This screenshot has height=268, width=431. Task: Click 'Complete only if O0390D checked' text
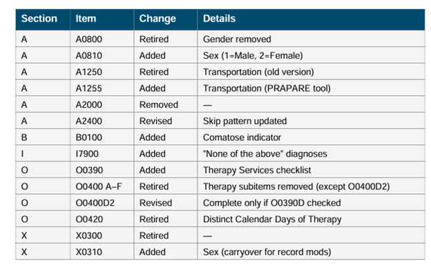tap(272, 203)
